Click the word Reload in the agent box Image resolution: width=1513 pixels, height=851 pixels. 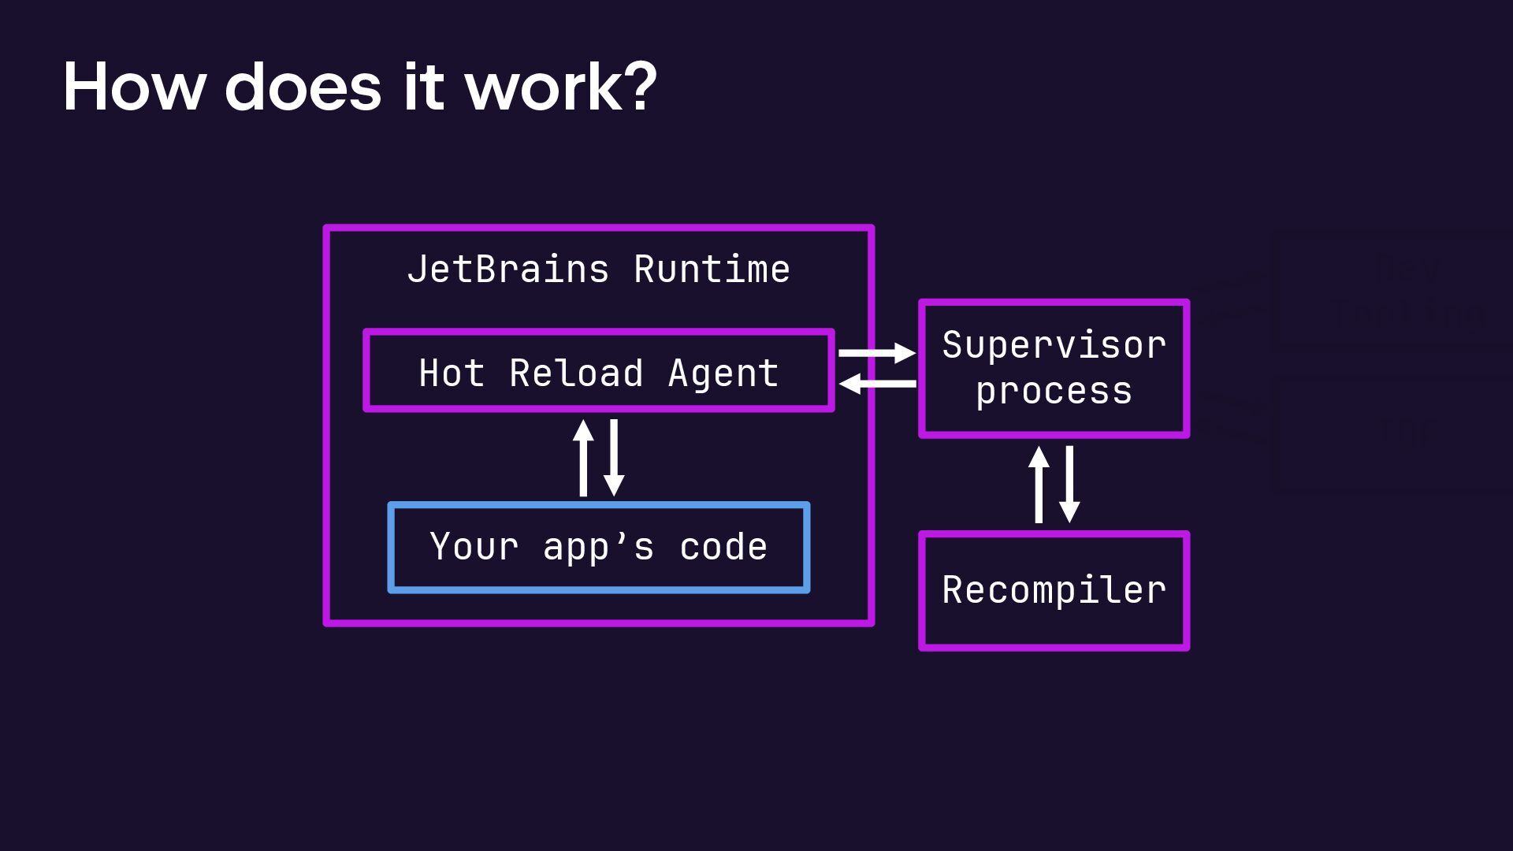(x=576, y=373)
